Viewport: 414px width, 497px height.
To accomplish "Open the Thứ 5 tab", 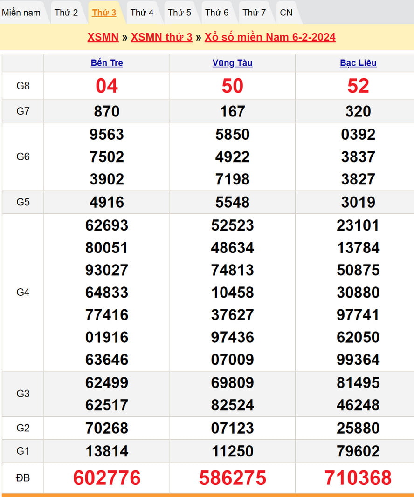I will tap(179, 13).
